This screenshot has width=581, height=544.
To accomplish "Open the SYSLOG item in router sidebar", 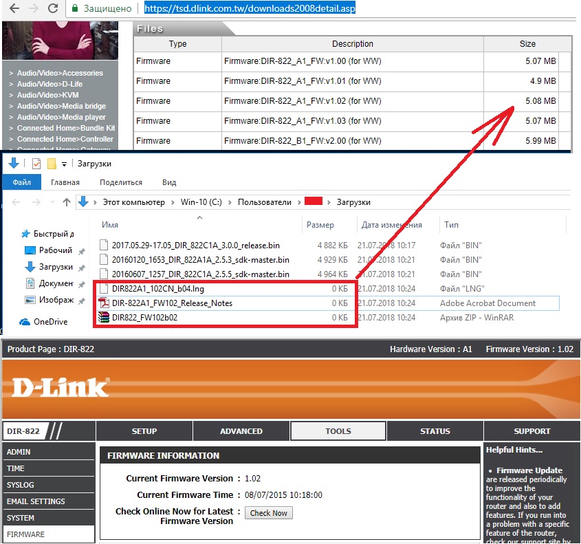I will pos(21,485).
